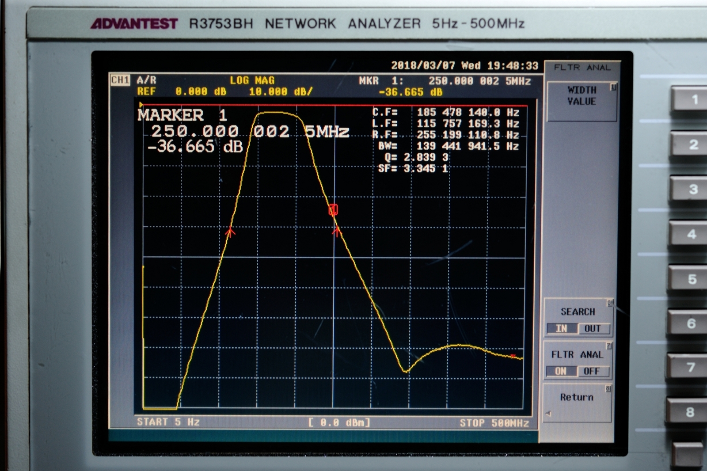Set SEARCH mode to OUT
The height and width of the screenshot is (471, 707).
pyautogui.click(x=593, y=329)
